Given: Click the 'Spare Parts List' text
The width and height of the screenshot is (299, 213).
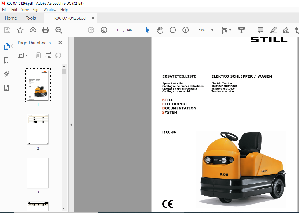Looking at the screenshot, I should coord(173,83).
